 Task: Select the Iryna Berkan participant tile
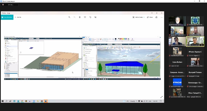click(177, 62)
